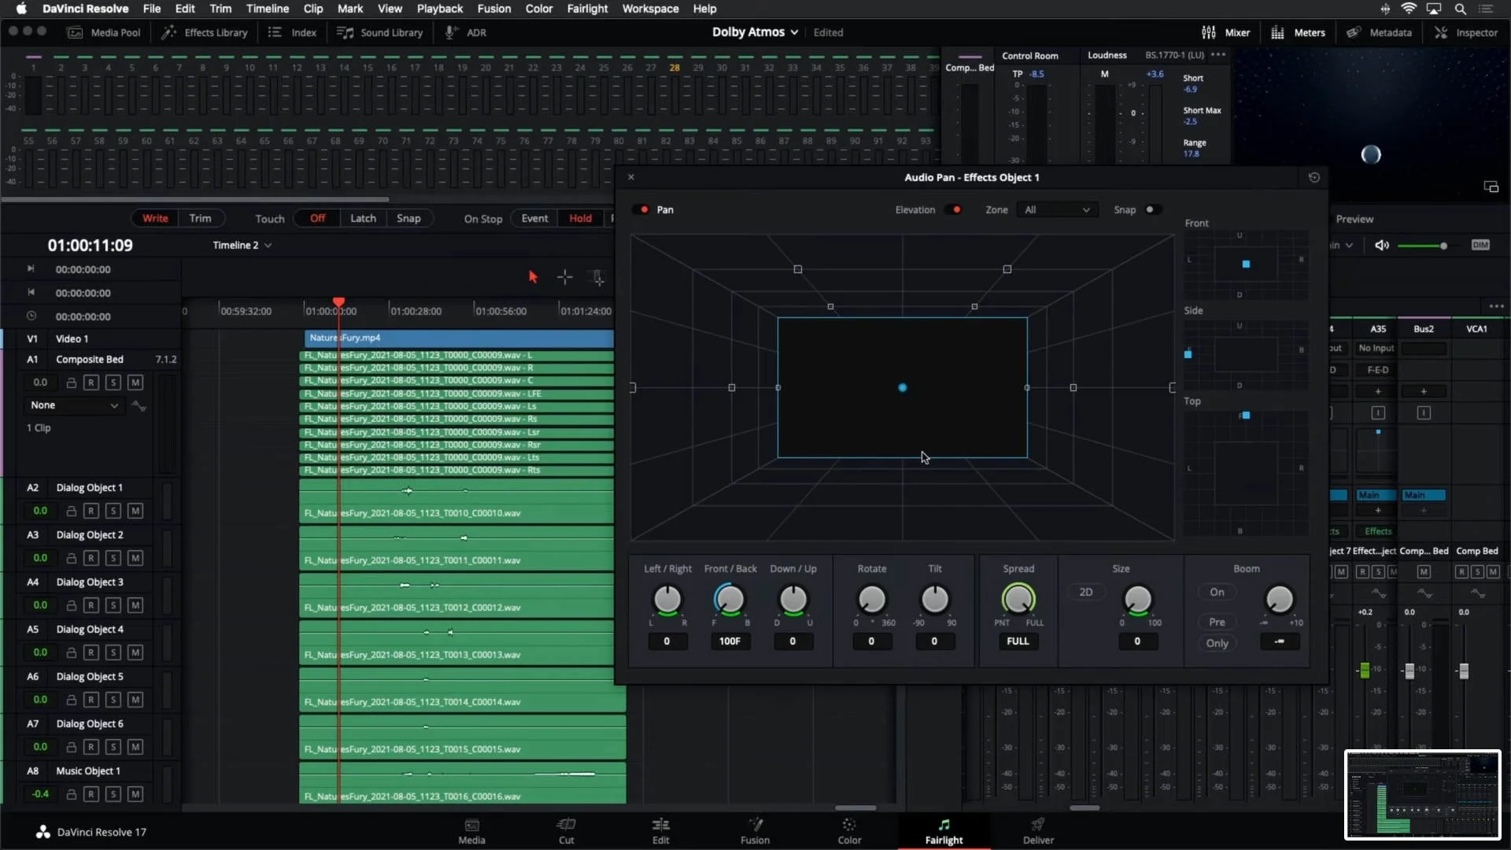Show the Sound Library panel
Screen dimensions: 1511x850
(380, 32)
